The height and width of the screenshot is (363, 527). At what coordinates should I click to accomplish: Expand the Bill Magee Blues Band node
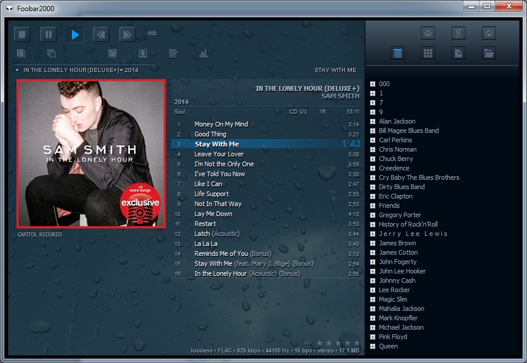coord(372,131)
